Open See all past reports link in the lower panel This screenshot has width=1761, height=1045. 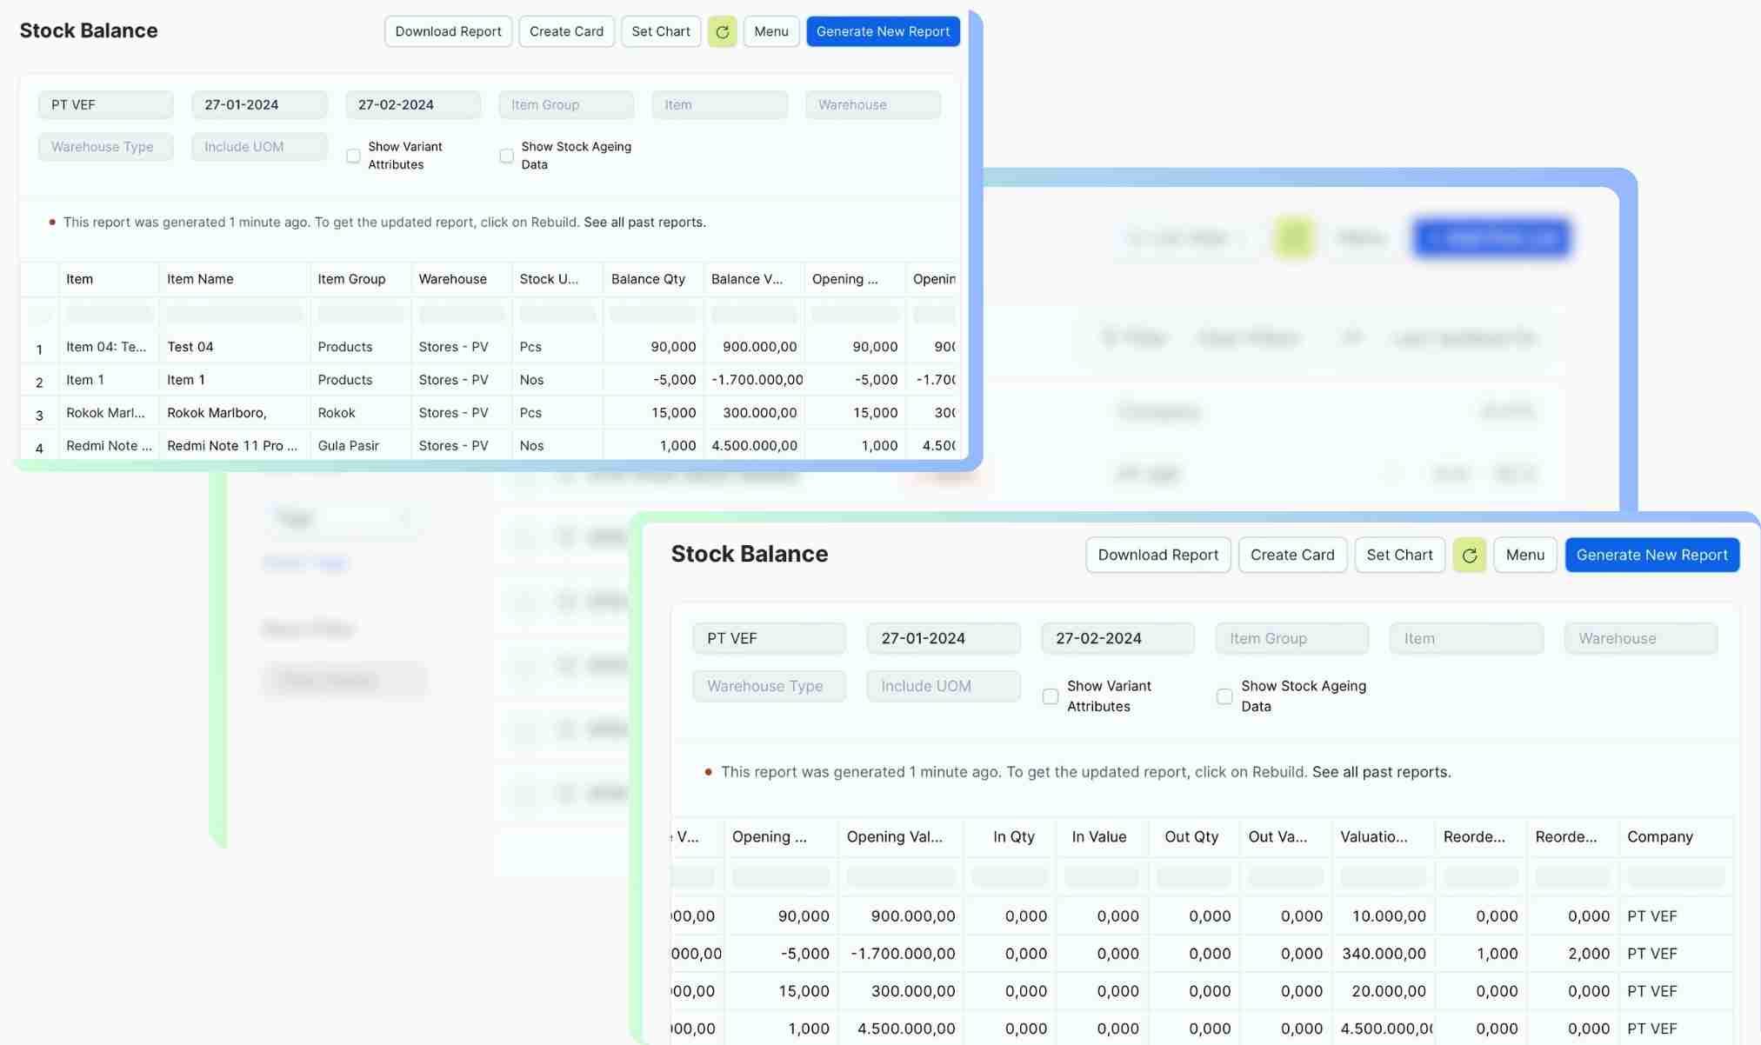tap(1380, 772)
